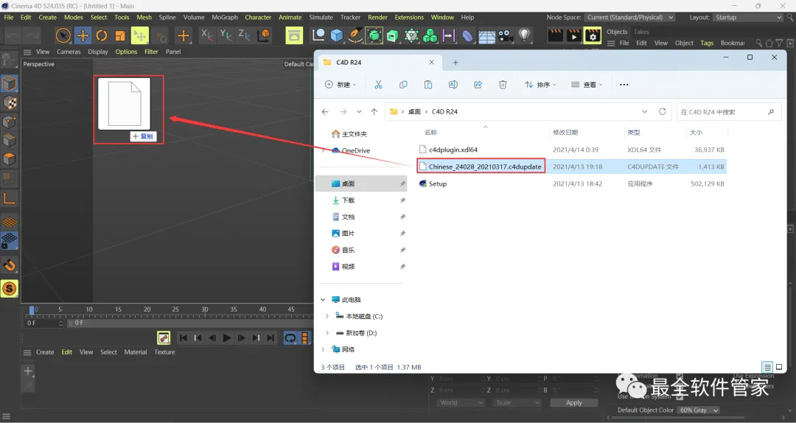Screen dimensions: 796x423
Task: Render to Picture Viewer clapper icon
Action: click(573, 35)
